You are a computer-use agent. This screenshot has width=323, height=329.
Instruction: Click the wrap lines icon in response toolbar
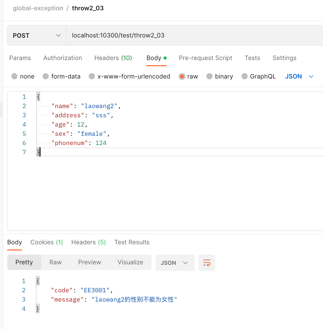[207, 263]
